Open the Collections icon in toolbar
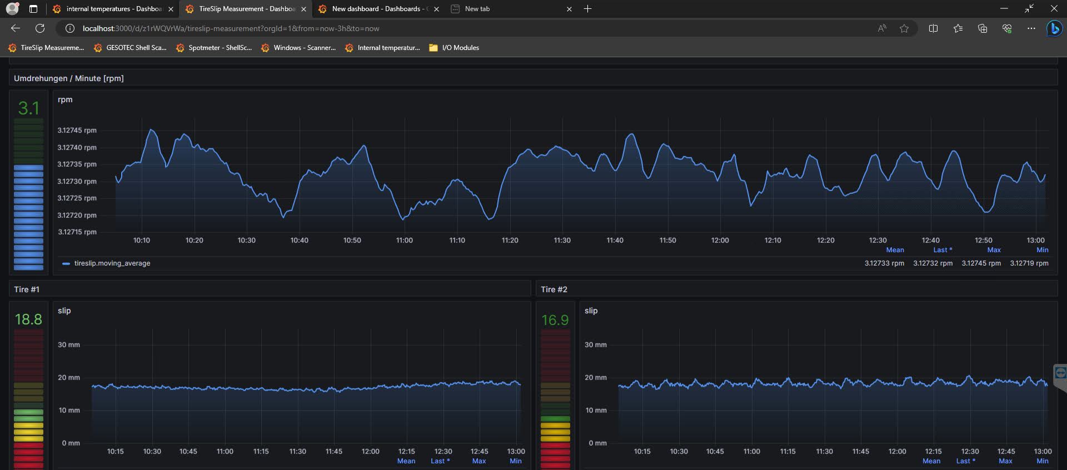The image size is (1067, 470). (982, 28)
